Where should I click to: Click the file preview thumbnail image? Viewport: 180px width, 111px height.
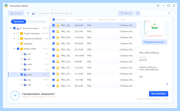(x=154, y=29)
